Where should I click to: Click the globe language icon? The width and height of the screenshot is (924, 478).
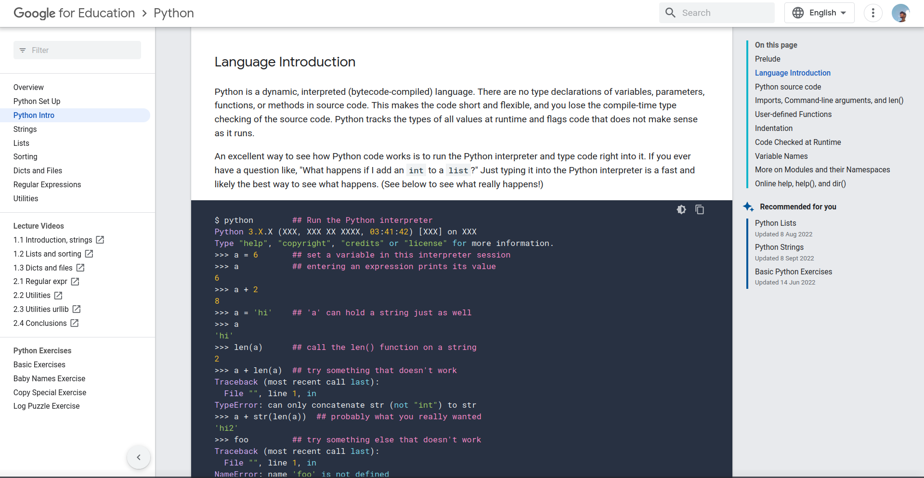click(798, 13)
